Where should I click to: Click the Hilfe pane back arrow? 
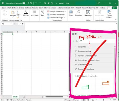coord(74,41)
